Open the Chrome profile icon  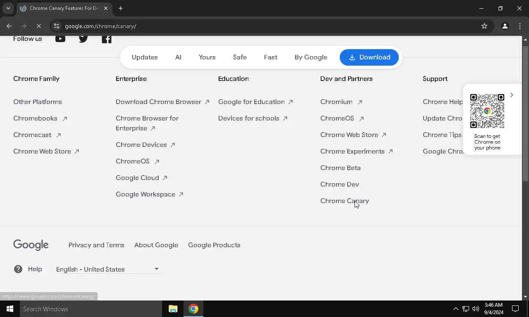(505, 26)
